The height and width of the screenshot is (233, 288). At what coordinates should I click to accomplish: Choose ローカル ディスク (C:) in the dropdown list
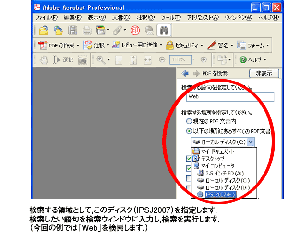(224, 180)
